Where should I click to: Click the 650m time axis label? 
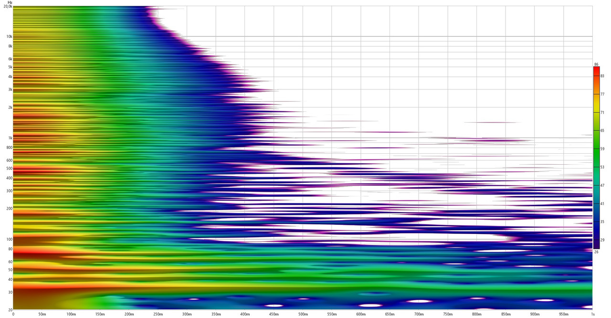[390, 315]
